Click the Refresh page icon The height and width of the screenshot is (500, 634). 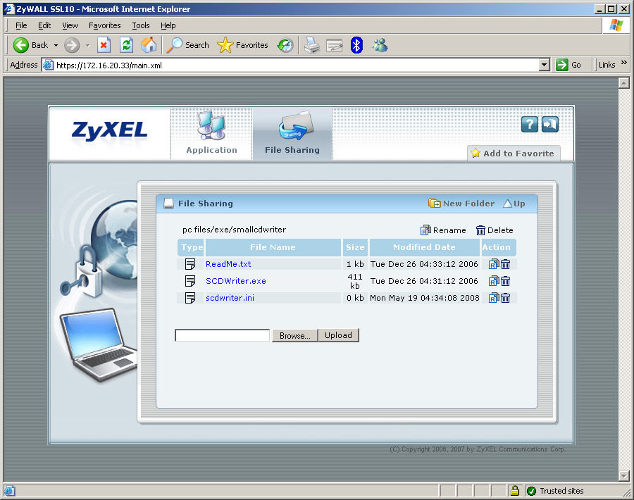click(127, 45)
